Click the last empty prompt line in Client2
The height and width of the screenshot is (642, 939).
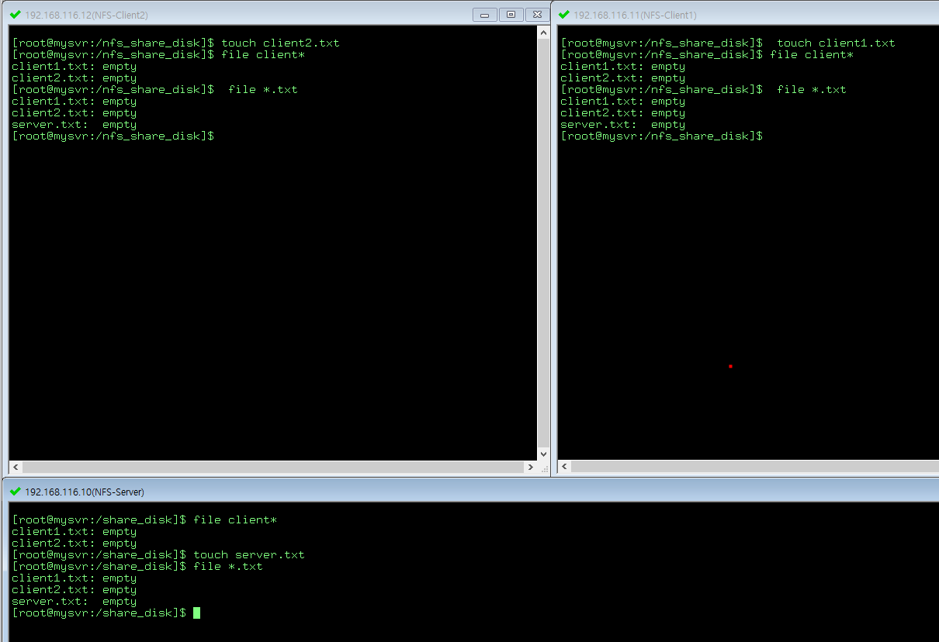pyautogui.click(x=113, y=136)
